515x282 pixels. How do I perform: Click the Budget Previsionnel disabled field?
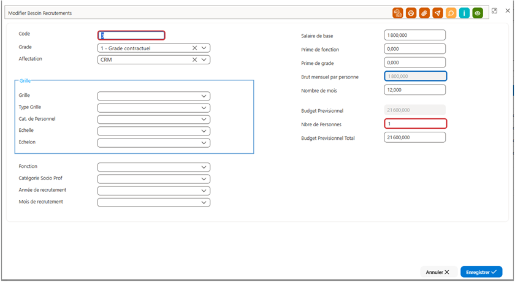pyautogui.click(x=415, y=110)
